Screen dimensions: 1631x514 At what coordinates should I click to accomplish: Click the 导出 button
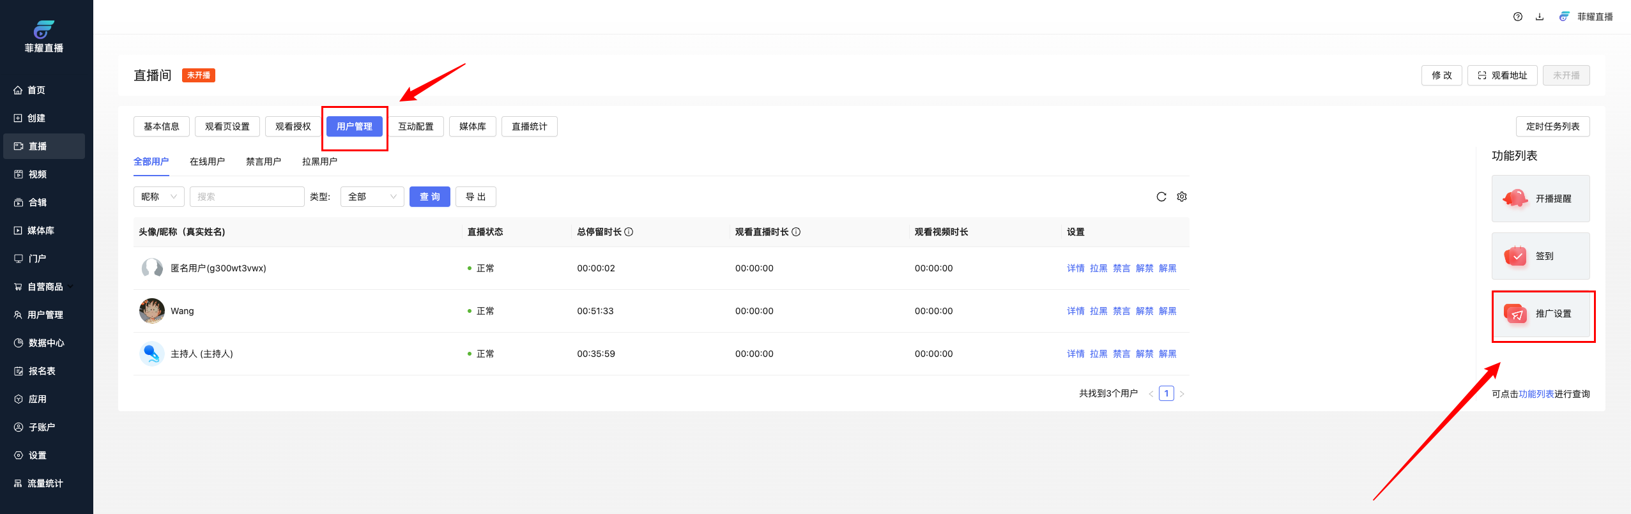click(475, 197)
